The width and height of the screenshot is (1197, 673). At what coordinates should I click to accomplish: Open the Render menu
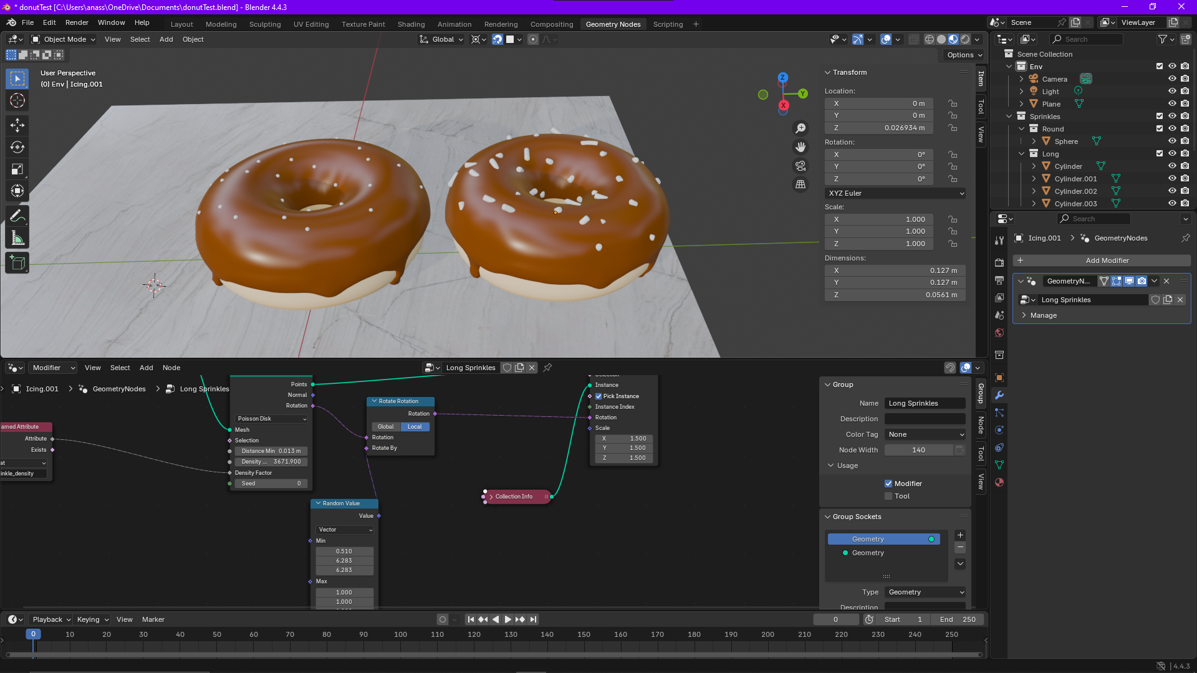pos(77,22)
